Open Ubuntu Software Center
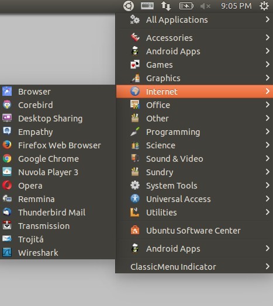 tap(195, 231)
